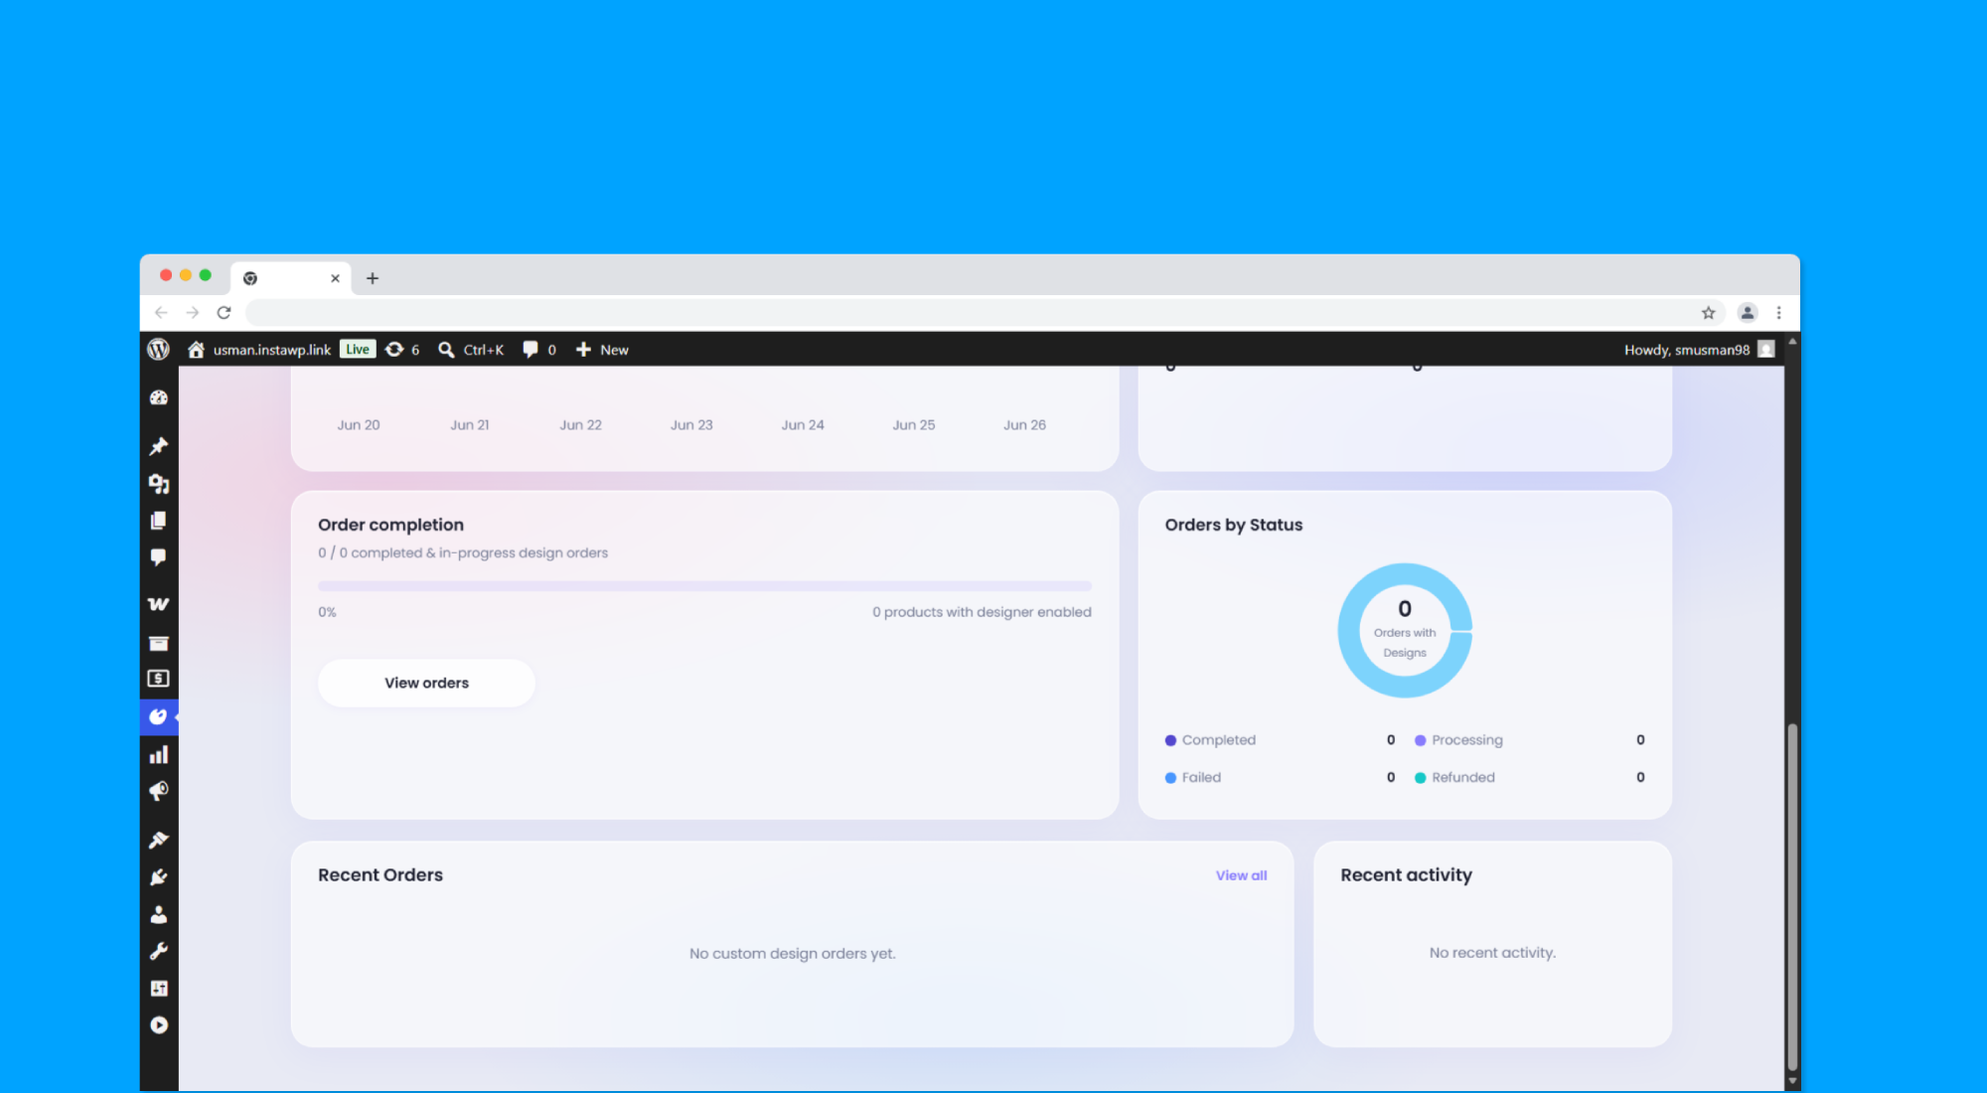
Task: Open Settings sliders icon in sidebar
Action: pyautogui.click(x=159, y=988)
